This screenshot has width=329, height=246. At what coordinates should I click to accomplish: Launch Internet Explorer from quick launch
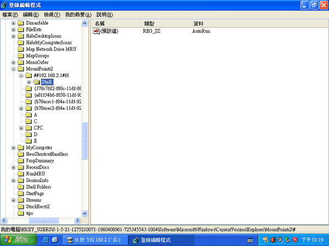(x=46, y=240)
